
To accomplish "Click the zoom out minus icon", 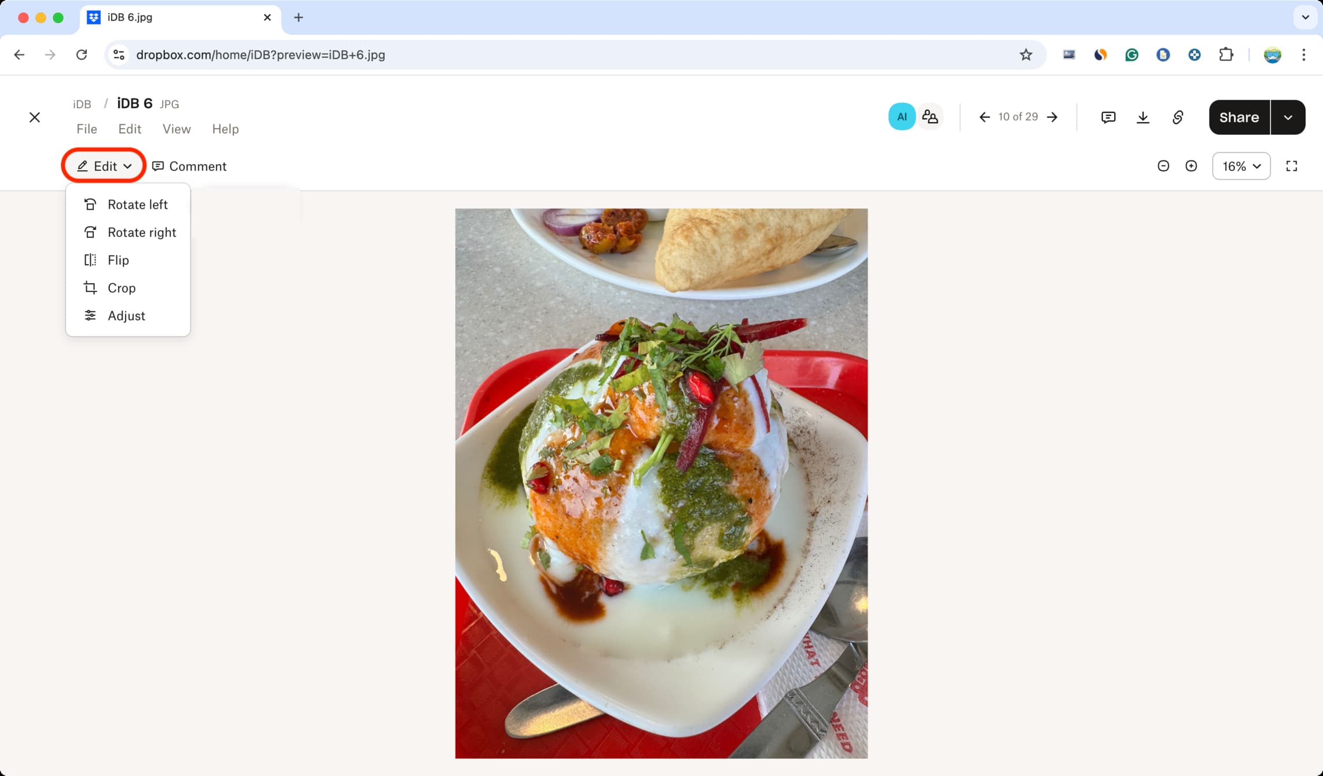I will click(1162, 166).
